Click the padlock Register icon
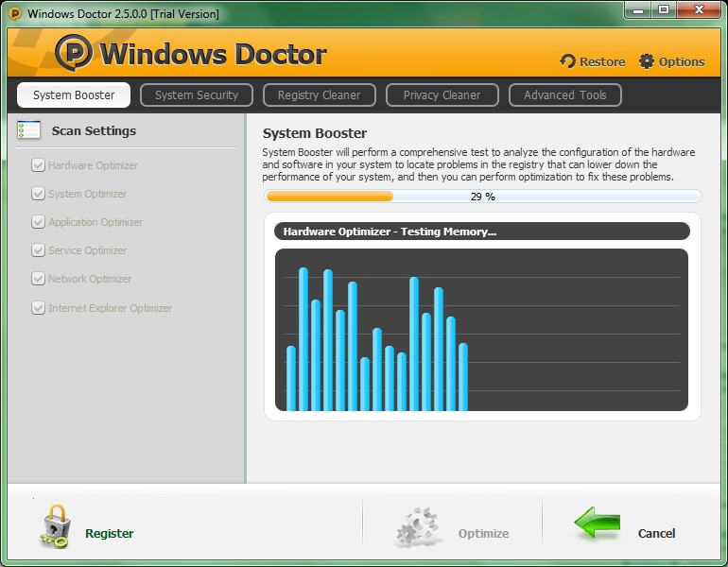Screen dimensions: 728x567 (55, 526)
